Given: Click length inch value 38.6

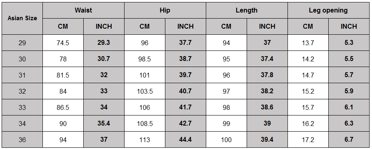Looking at the screenshot, I should click(267, 107).
